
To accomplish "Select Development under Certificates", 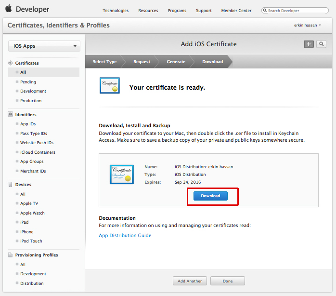I will (33, 91).
